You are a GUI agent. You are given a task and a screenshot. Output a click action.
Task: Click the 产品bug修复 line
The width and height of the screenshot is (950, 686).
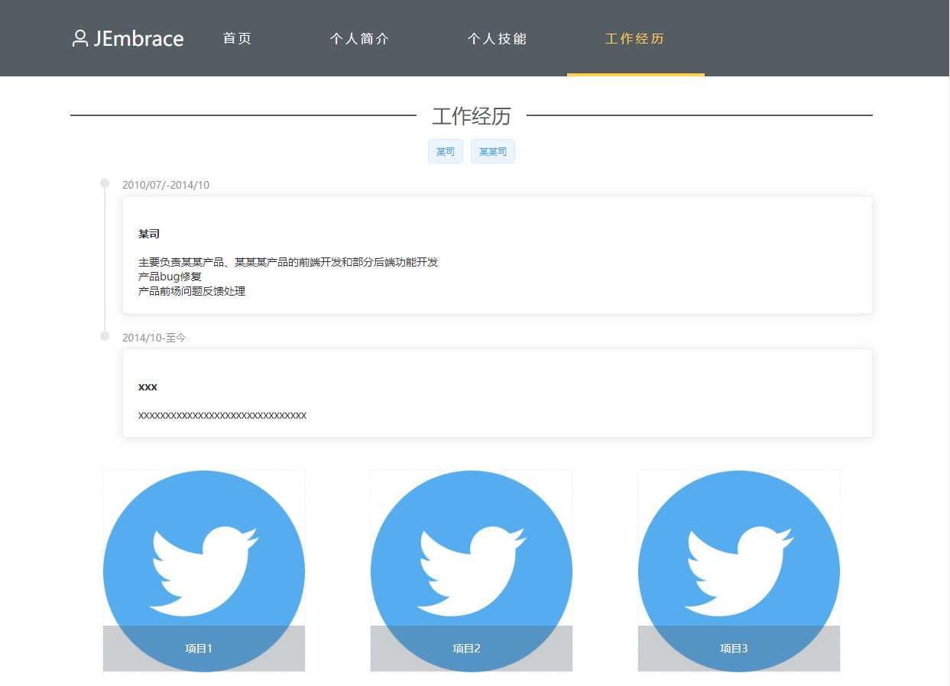coord(170,277)
